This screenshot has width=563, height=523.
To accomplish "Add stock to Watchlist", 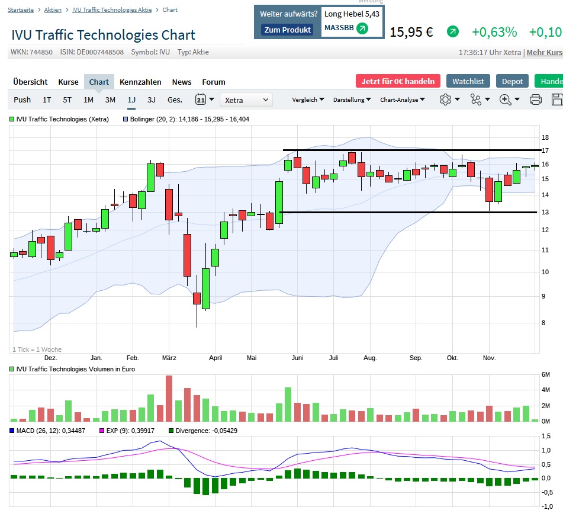I will (x=468, y=81).
